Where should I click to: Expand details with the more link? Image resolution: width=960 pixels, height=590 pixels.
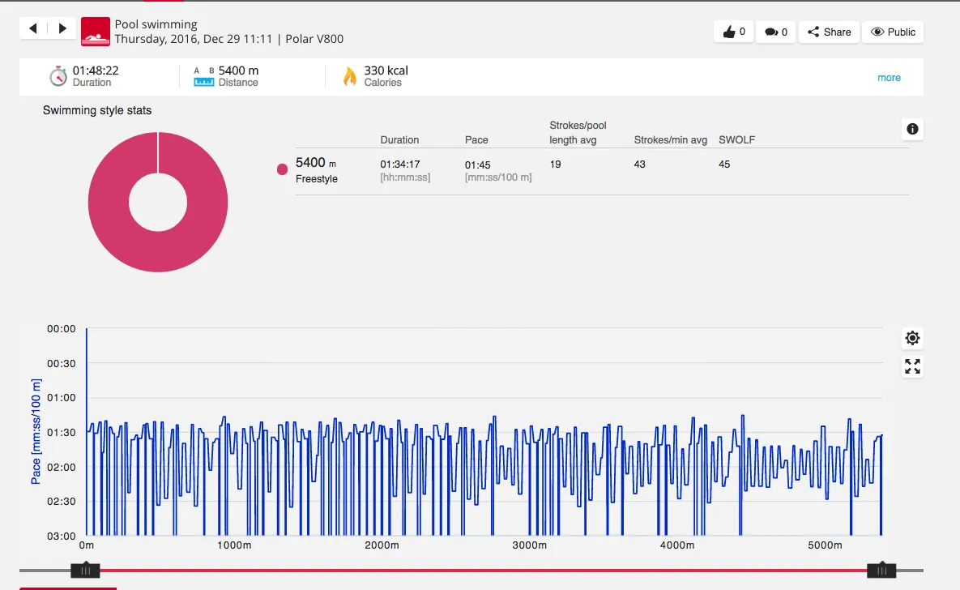pyautogui.click(x=889, y=78)
